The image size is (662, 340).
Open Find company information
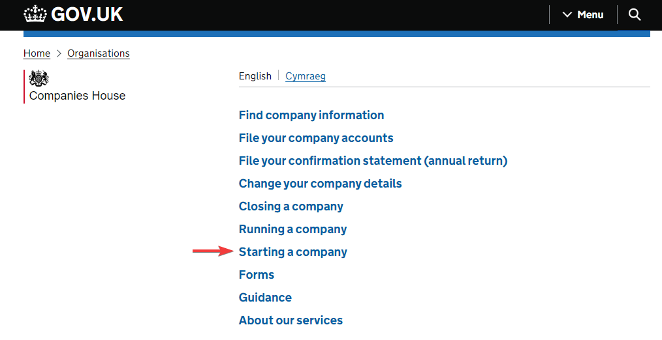(311, 115)
